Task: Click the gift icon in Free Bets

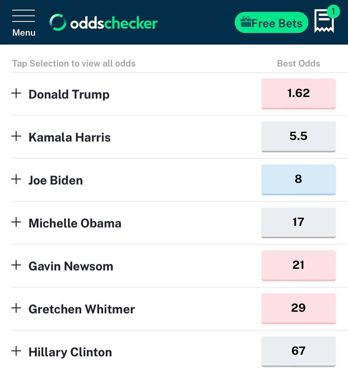Action: 246,22
